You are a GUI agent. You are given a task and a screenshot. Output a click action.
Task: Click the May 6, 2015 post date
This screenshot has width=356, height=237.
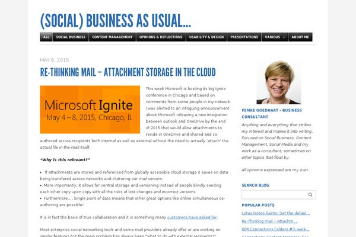pos(55,60)
